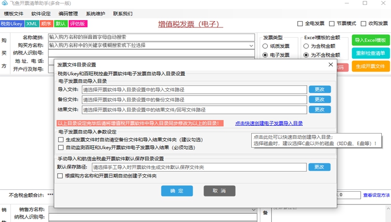Click the 确定 button
The image size is (391, 222).
click(177, 191)
